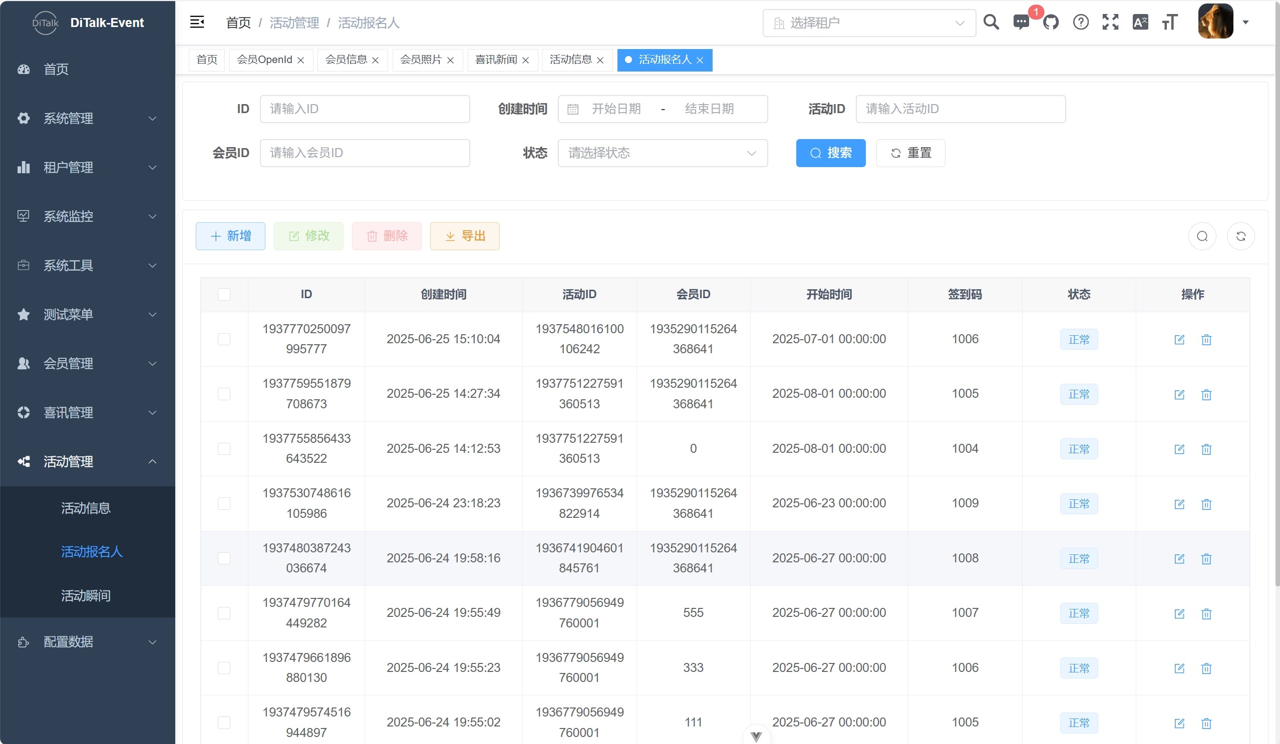Open message notifications chat icon
The height and width of the screenshot is (744, 1280).
(x=1021, y=23)
